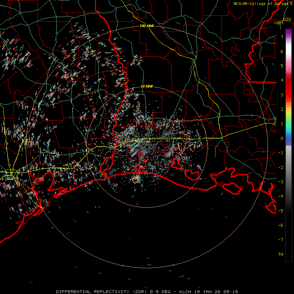Click the Differential Reflectivity KLCH title caption
The width and height of the screenshot is (294, 294).
(x=147, y=292)
